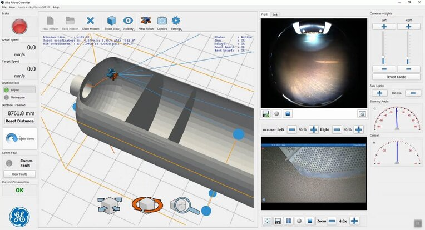Click the Reset Distance button

(x=19, y=121)
